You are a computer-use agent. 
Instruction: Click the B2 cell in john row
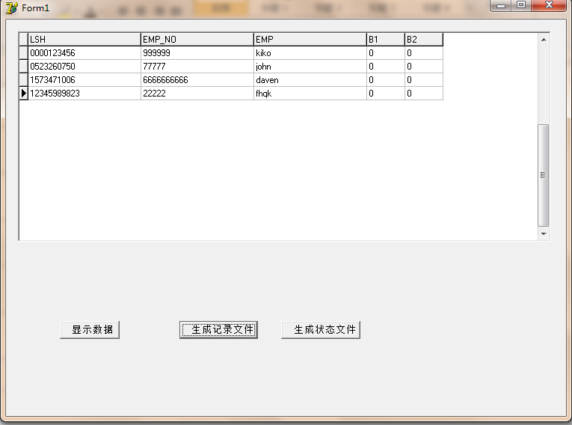[424, 67]
